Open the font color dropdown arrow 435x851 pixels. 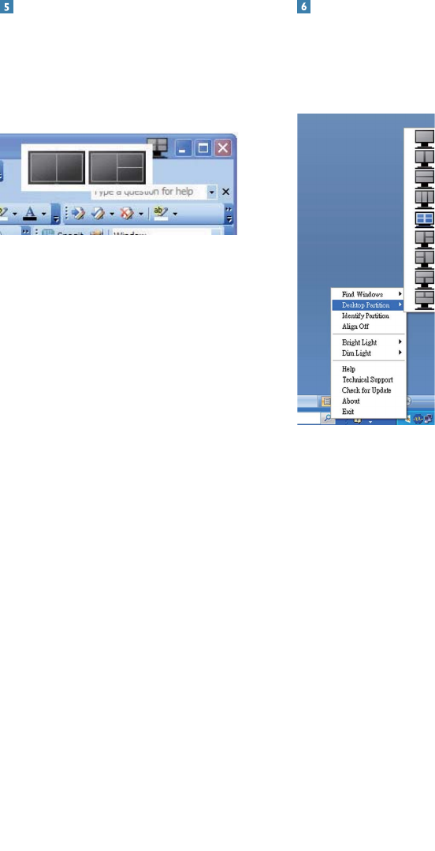[45, 213]
